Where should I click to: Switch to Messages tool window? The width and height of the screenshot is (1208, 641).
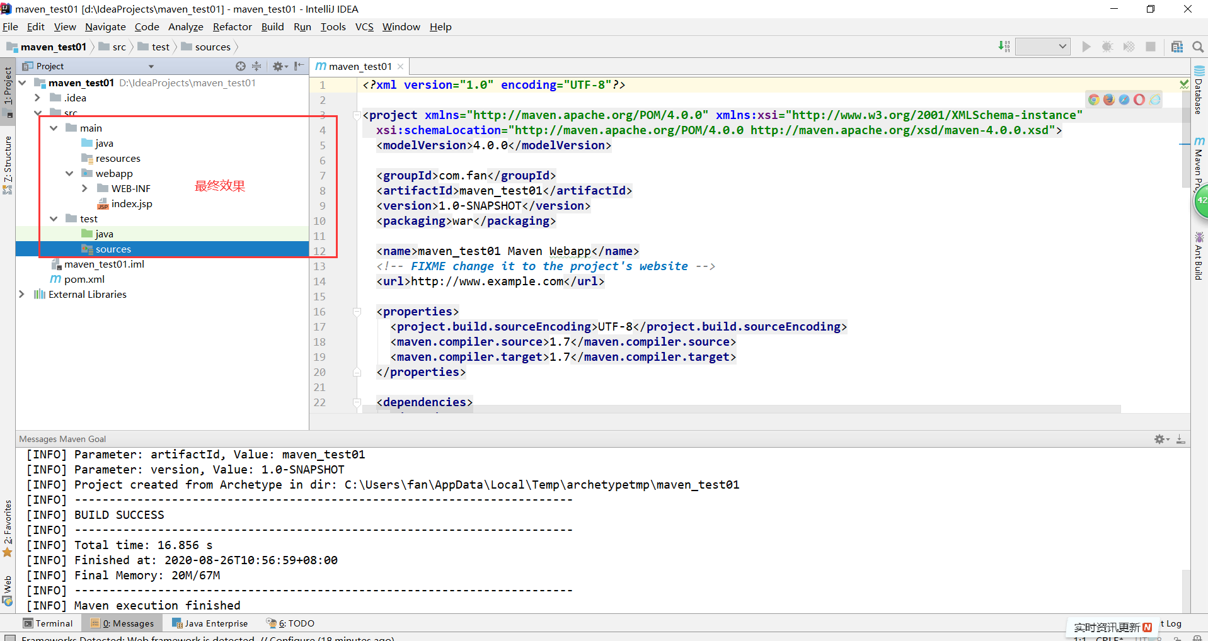(122, 623)
